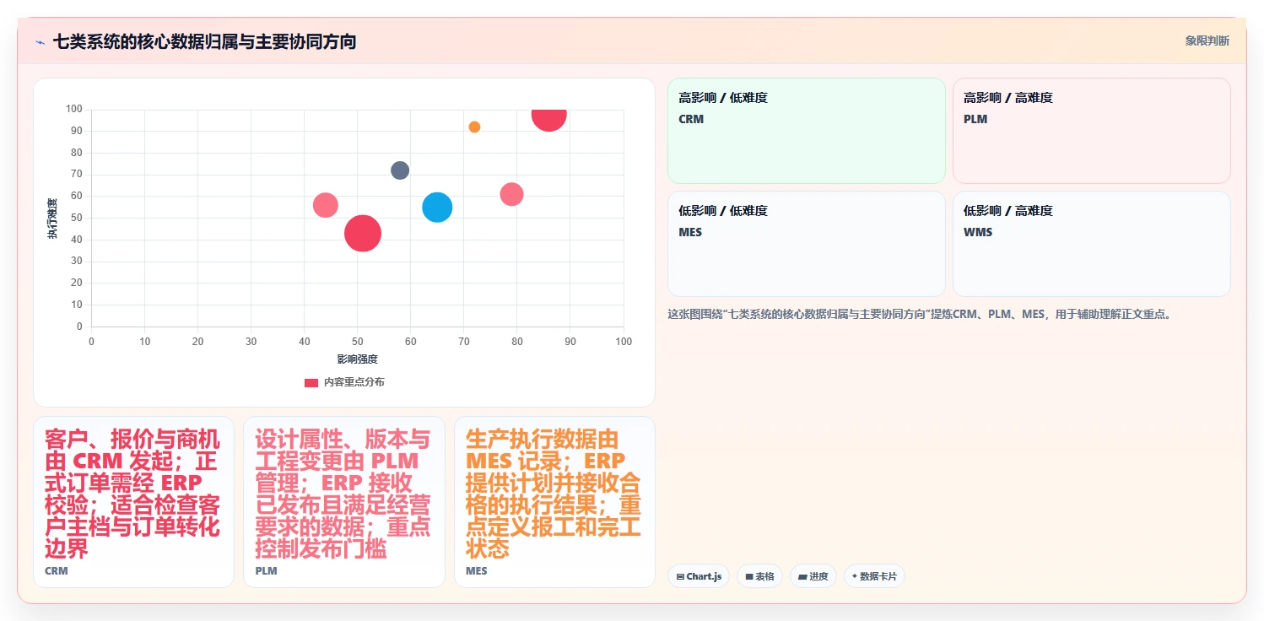Click the MES label under the orange card text
The height and width of the screenshot is (621, 1264).
(477, 571)
